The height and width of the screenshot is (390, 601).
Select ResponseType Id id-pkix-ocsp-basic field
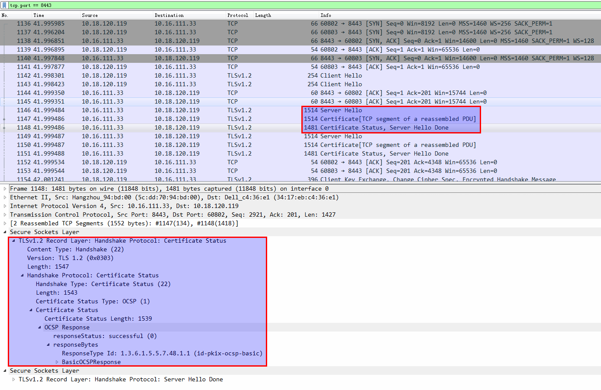point(162,353)
